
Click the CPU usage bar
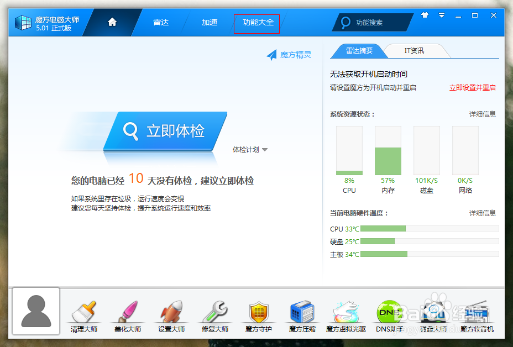tap(349, 150)
